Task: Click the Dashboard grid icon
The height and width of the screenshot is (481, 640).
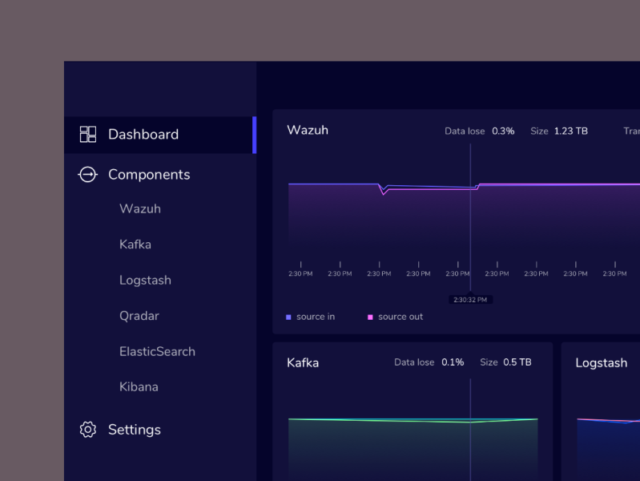Action: click(88, 135)
